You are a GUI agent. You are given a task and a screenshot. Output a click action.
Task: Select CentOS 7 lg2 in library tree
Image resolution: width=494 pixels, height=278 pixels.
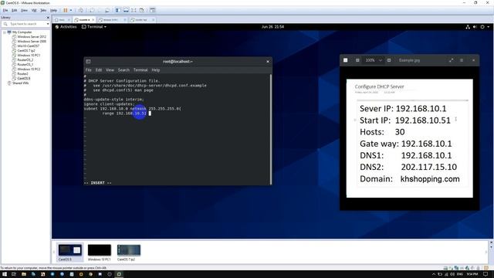tap(25, 50)
